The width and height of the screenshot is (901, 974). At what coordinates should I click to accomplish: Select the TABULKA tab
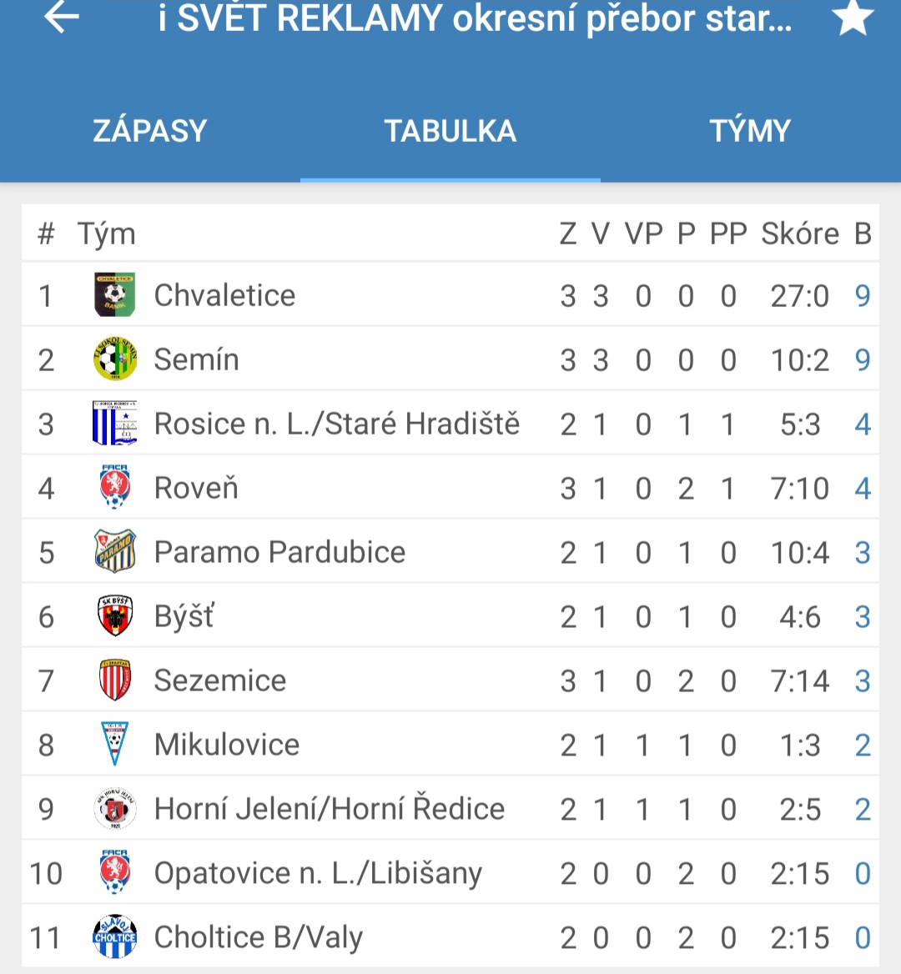[450, 131]
